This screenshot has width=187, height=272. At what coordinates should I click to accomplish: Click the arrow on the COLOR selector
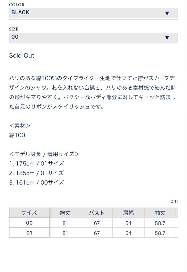(x=167, y=13)
